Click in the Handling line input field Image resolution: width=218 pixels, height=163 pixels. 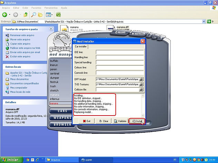120,57
